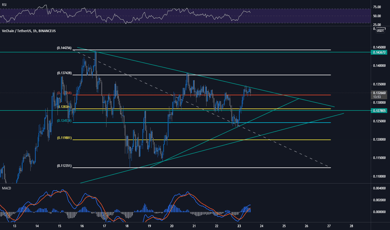Click date 21 on the time axis
Image resolution: width=390 pixels, height=230 pixels.
pos(194,226)
